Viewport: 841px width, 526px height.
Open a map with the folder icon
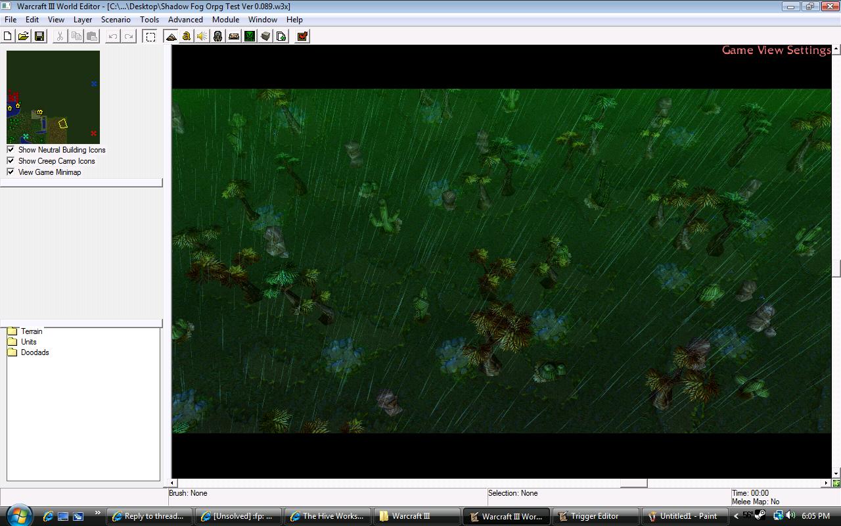coord(23,36)
